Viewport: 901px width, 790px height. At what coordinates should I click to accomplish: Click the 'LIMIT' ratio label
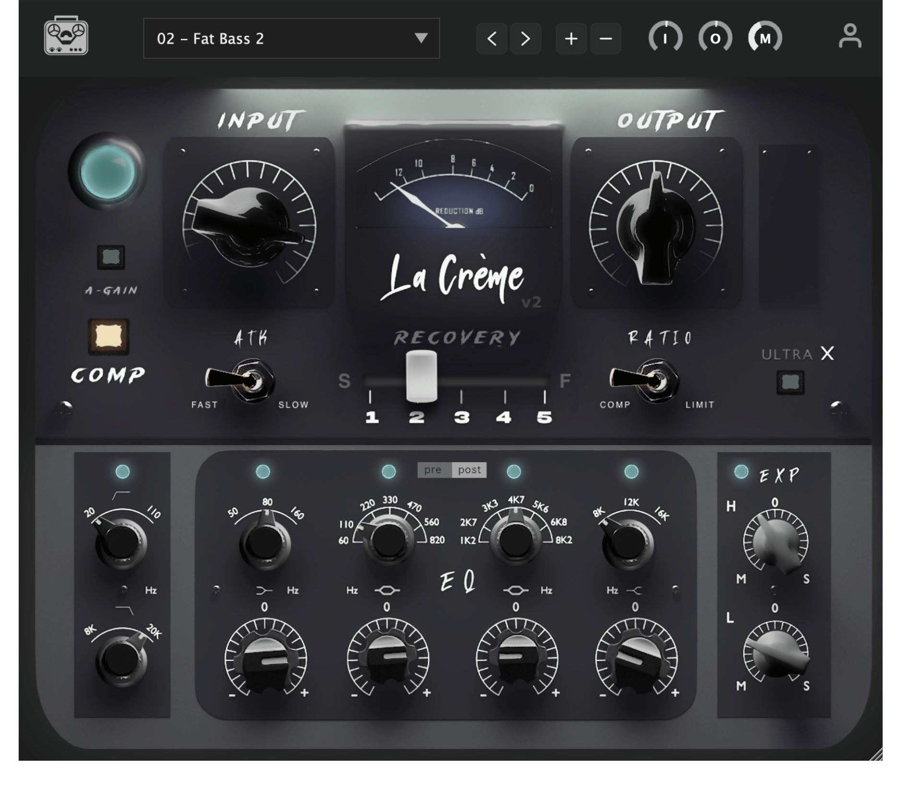[x=700, y=405]
